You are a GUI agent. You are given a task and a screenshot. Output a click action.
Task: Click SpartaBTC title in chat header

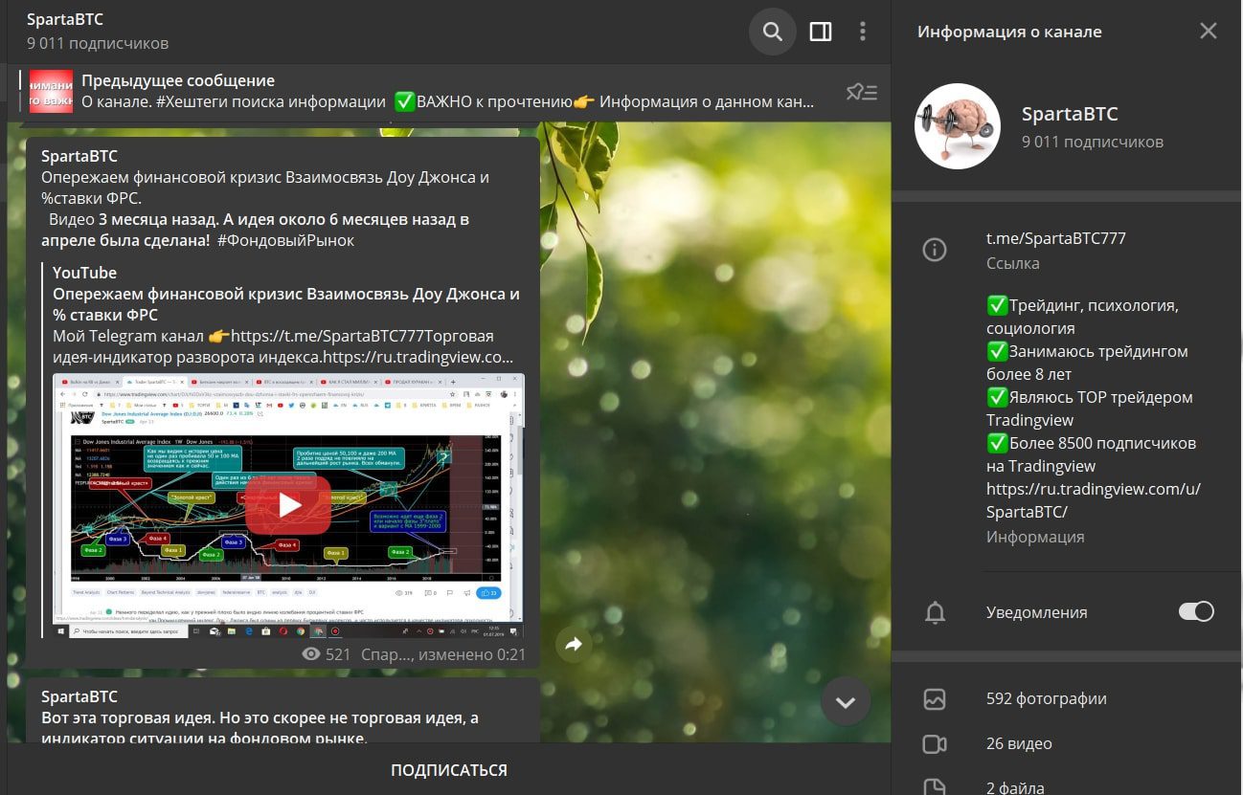pyautogui.click(x=65, y=19)
